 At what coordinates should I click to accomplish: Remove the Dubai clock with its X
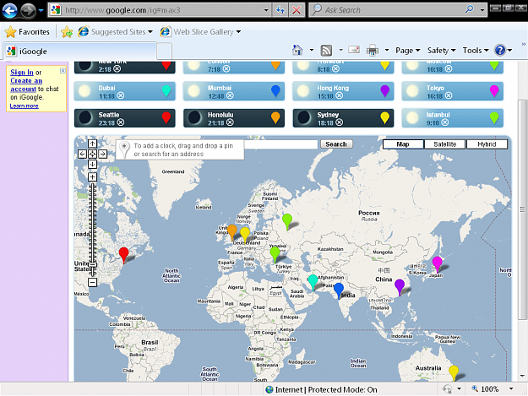point(121,95)
